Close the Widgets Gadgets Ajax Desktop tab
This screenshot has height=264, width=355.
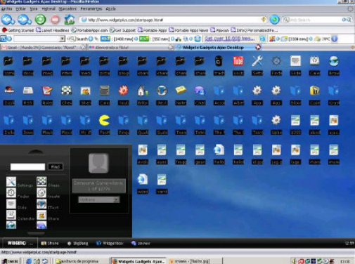pyautogui.click(x=258, y=47)
